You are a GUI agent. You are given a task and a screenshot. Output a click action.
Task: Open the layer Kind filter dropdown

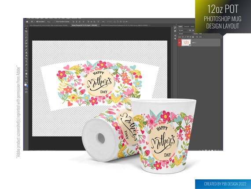pyautogui.click(x=184, y=30)
